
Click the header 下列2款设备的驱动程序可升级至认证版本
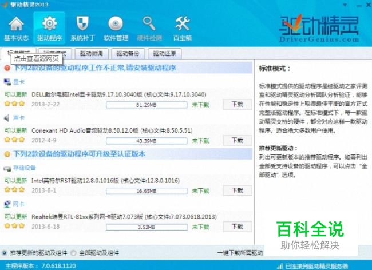click(x=80, y=154)
